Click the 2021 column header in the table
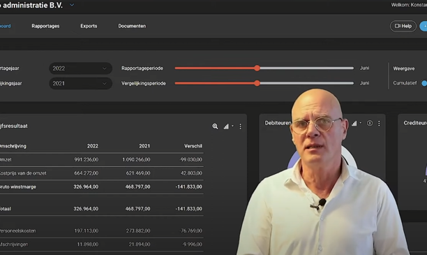This screenshot has height=255, width=427. (144, 146)
